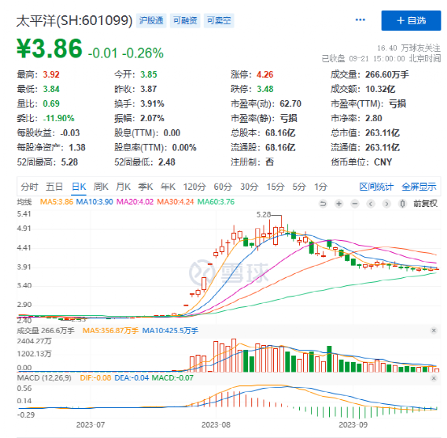447x438 pixels.
Task: Toggle the candlestick style icon
Action: (x=403, y=204)
